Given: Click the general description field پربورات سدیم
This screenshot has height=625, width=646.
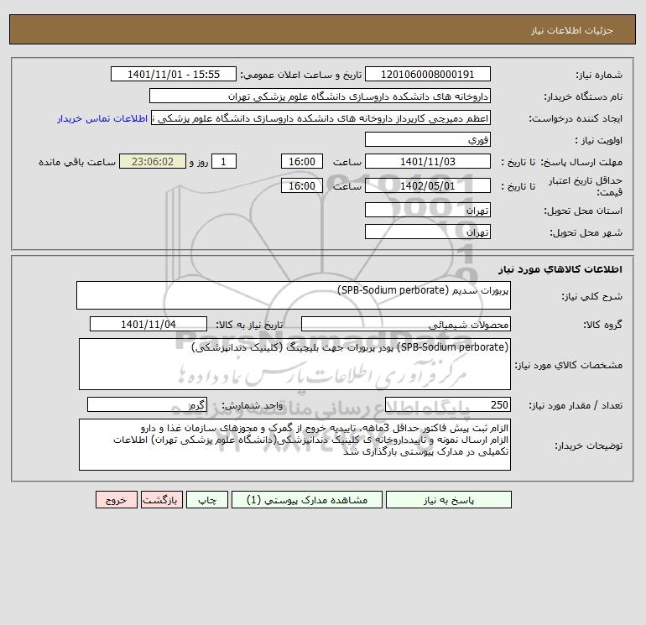Looking at the screenshot, I should click(294, 295).
